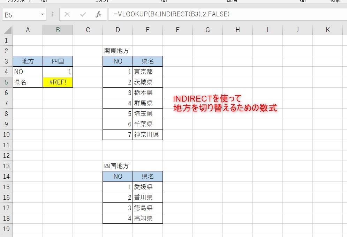The width and height of the screenshot is (347, 237).
Task: Click cell A4 labeled NO
Action: pyautogui.click(x=28, y=72)
